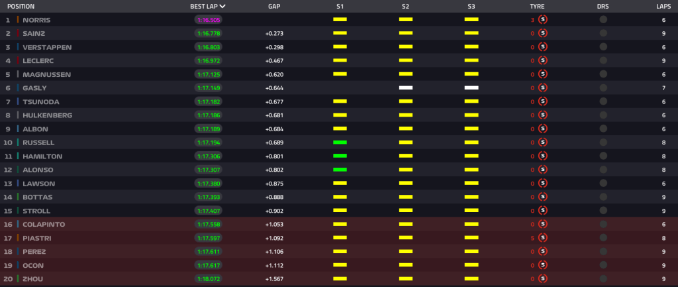Screen dimensions: 678x287
Task: Click the soft tyre icon in Alonso row
Action: click(543, 170)
